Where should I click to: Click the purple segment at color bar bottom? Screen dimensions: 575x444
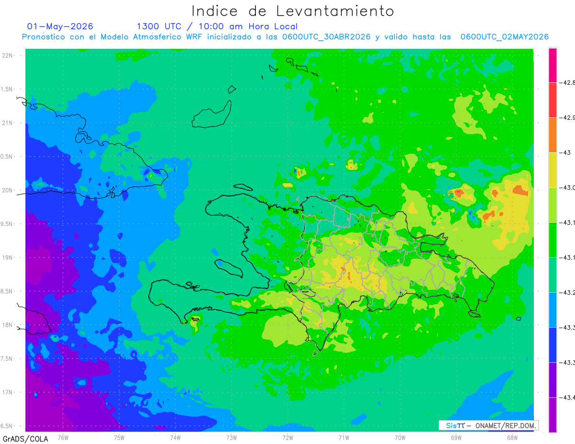click(552, 415)
